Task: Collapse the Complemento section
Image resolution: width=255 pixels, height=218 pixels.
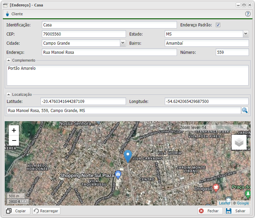Action: click(x=9, y=60)
